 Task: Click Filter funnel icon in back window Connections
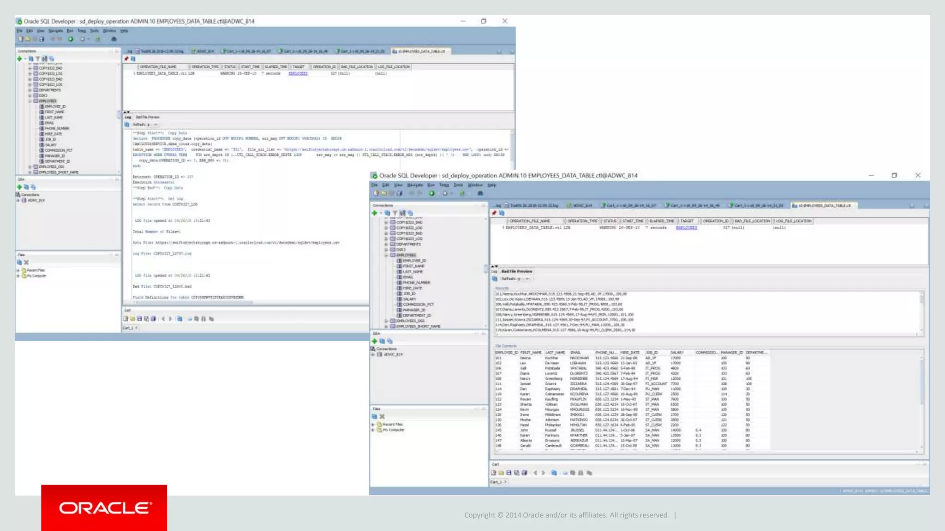38,59
